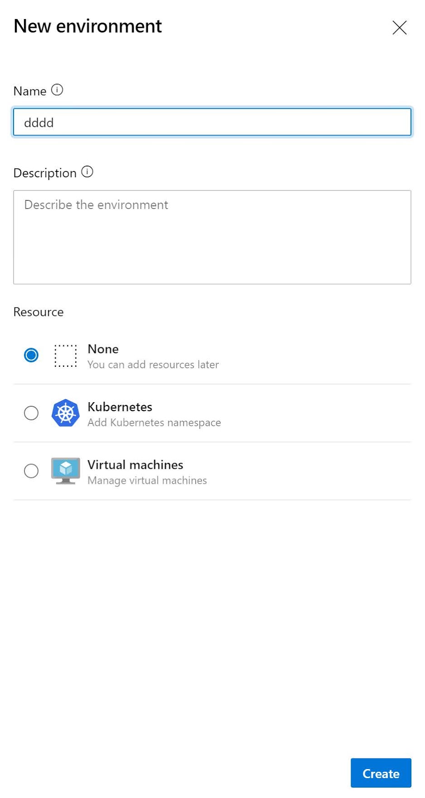Select the Kubernetes radio button

pos(31,413)
